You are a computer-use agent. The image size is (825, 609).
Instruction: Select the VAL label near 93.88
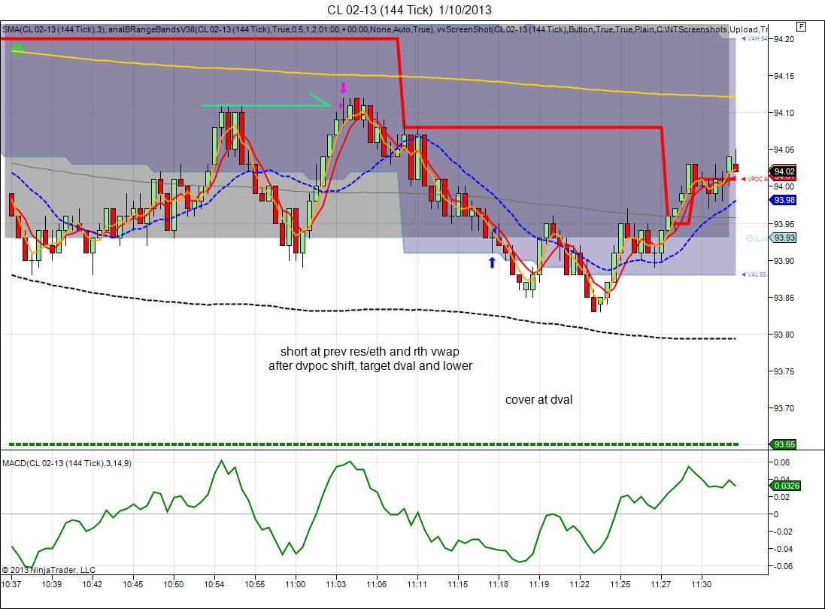point(754,274)
